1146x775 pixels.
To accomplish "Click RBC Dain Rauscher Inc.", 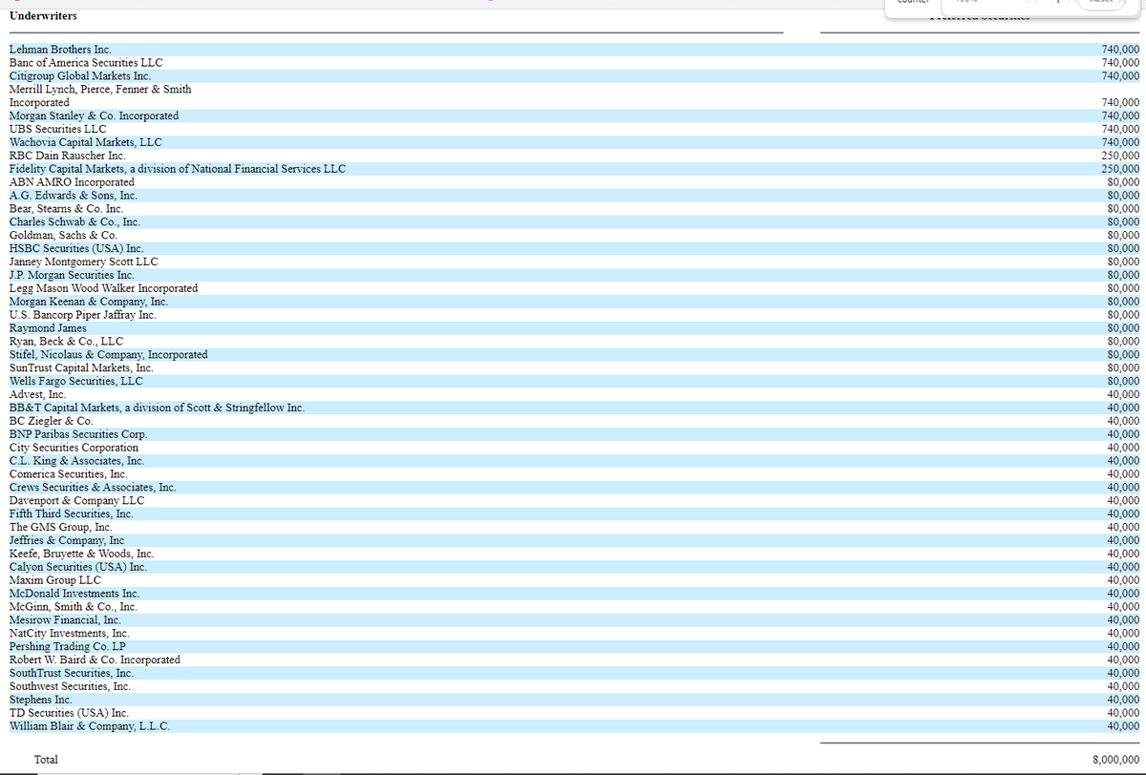I will [67, 156].
